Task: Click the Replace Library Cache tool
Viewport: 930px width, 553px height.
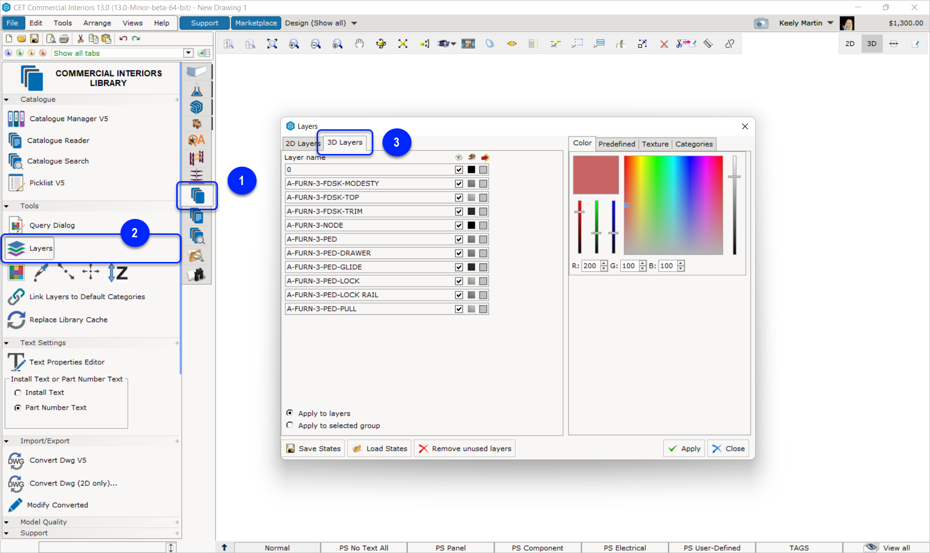Action: (68, 320)
